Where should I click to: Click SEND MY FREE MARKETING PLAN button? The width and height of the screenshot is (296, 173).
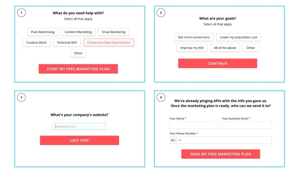[x=221, y=154]
